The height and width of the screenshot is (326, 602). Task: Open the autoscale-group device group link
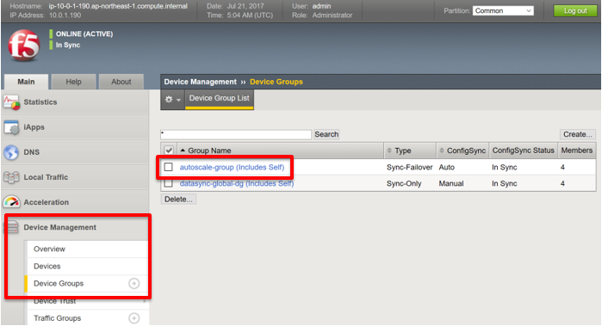coord(232,167)
